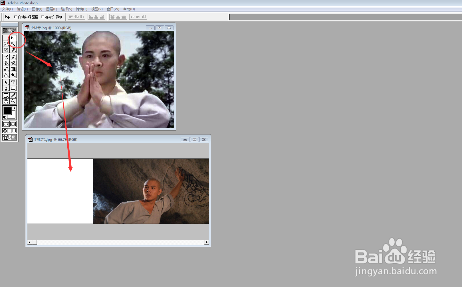Viewport: 462px width, 287px height.
Task: Select the Eyedropper tool
Action: point(13,95)
